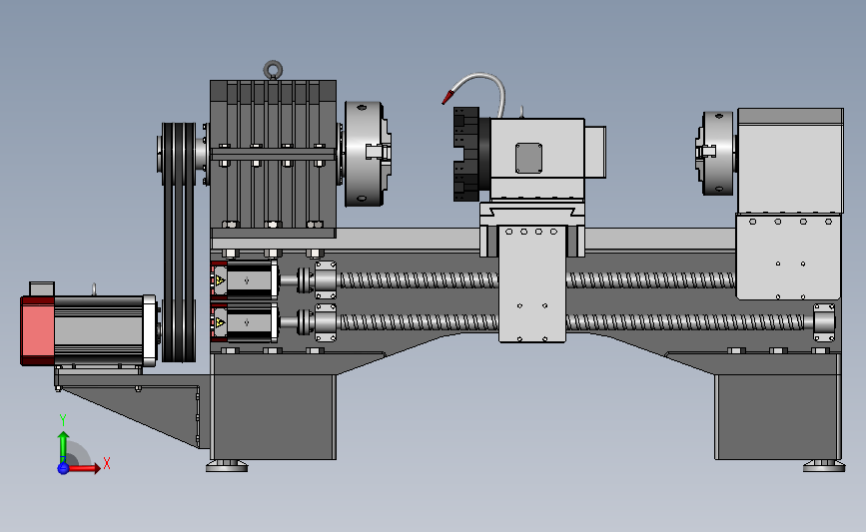This screenshot has width=866, height=532.
Task: Select the triangular motor mounting bracket
Action: pyautogui.click(x=133, y=411)
